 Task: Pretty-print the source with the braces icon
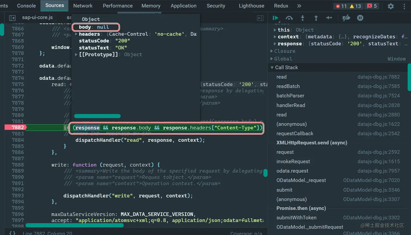(13, 233)
